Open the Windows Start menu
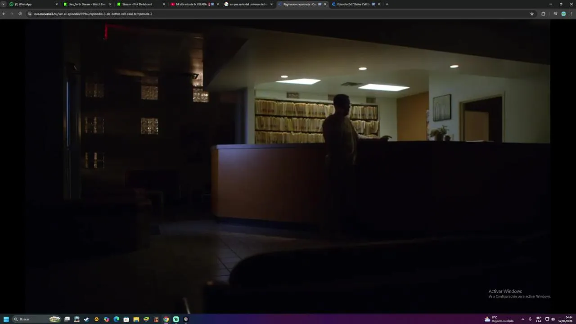The width and height of the screenshot is (576, 324). (6, 319)
